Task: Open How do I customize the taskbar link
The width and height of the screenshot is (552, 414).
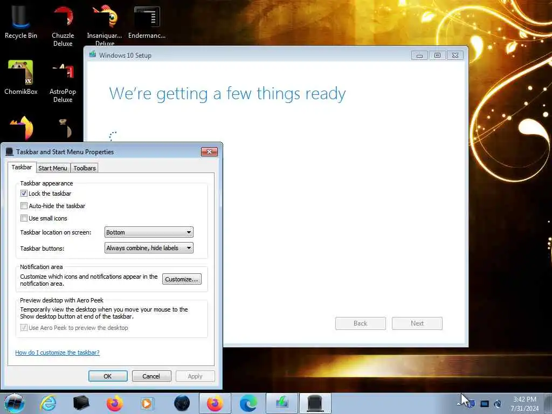Action: tap(57, 353)
